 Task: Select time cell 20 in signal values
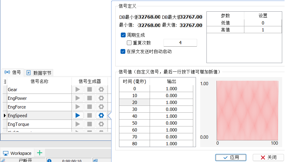tap(135, 103)
